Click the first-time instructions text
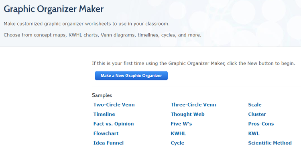301x155 pixels. pyautogui.click(x=193, y=63)
